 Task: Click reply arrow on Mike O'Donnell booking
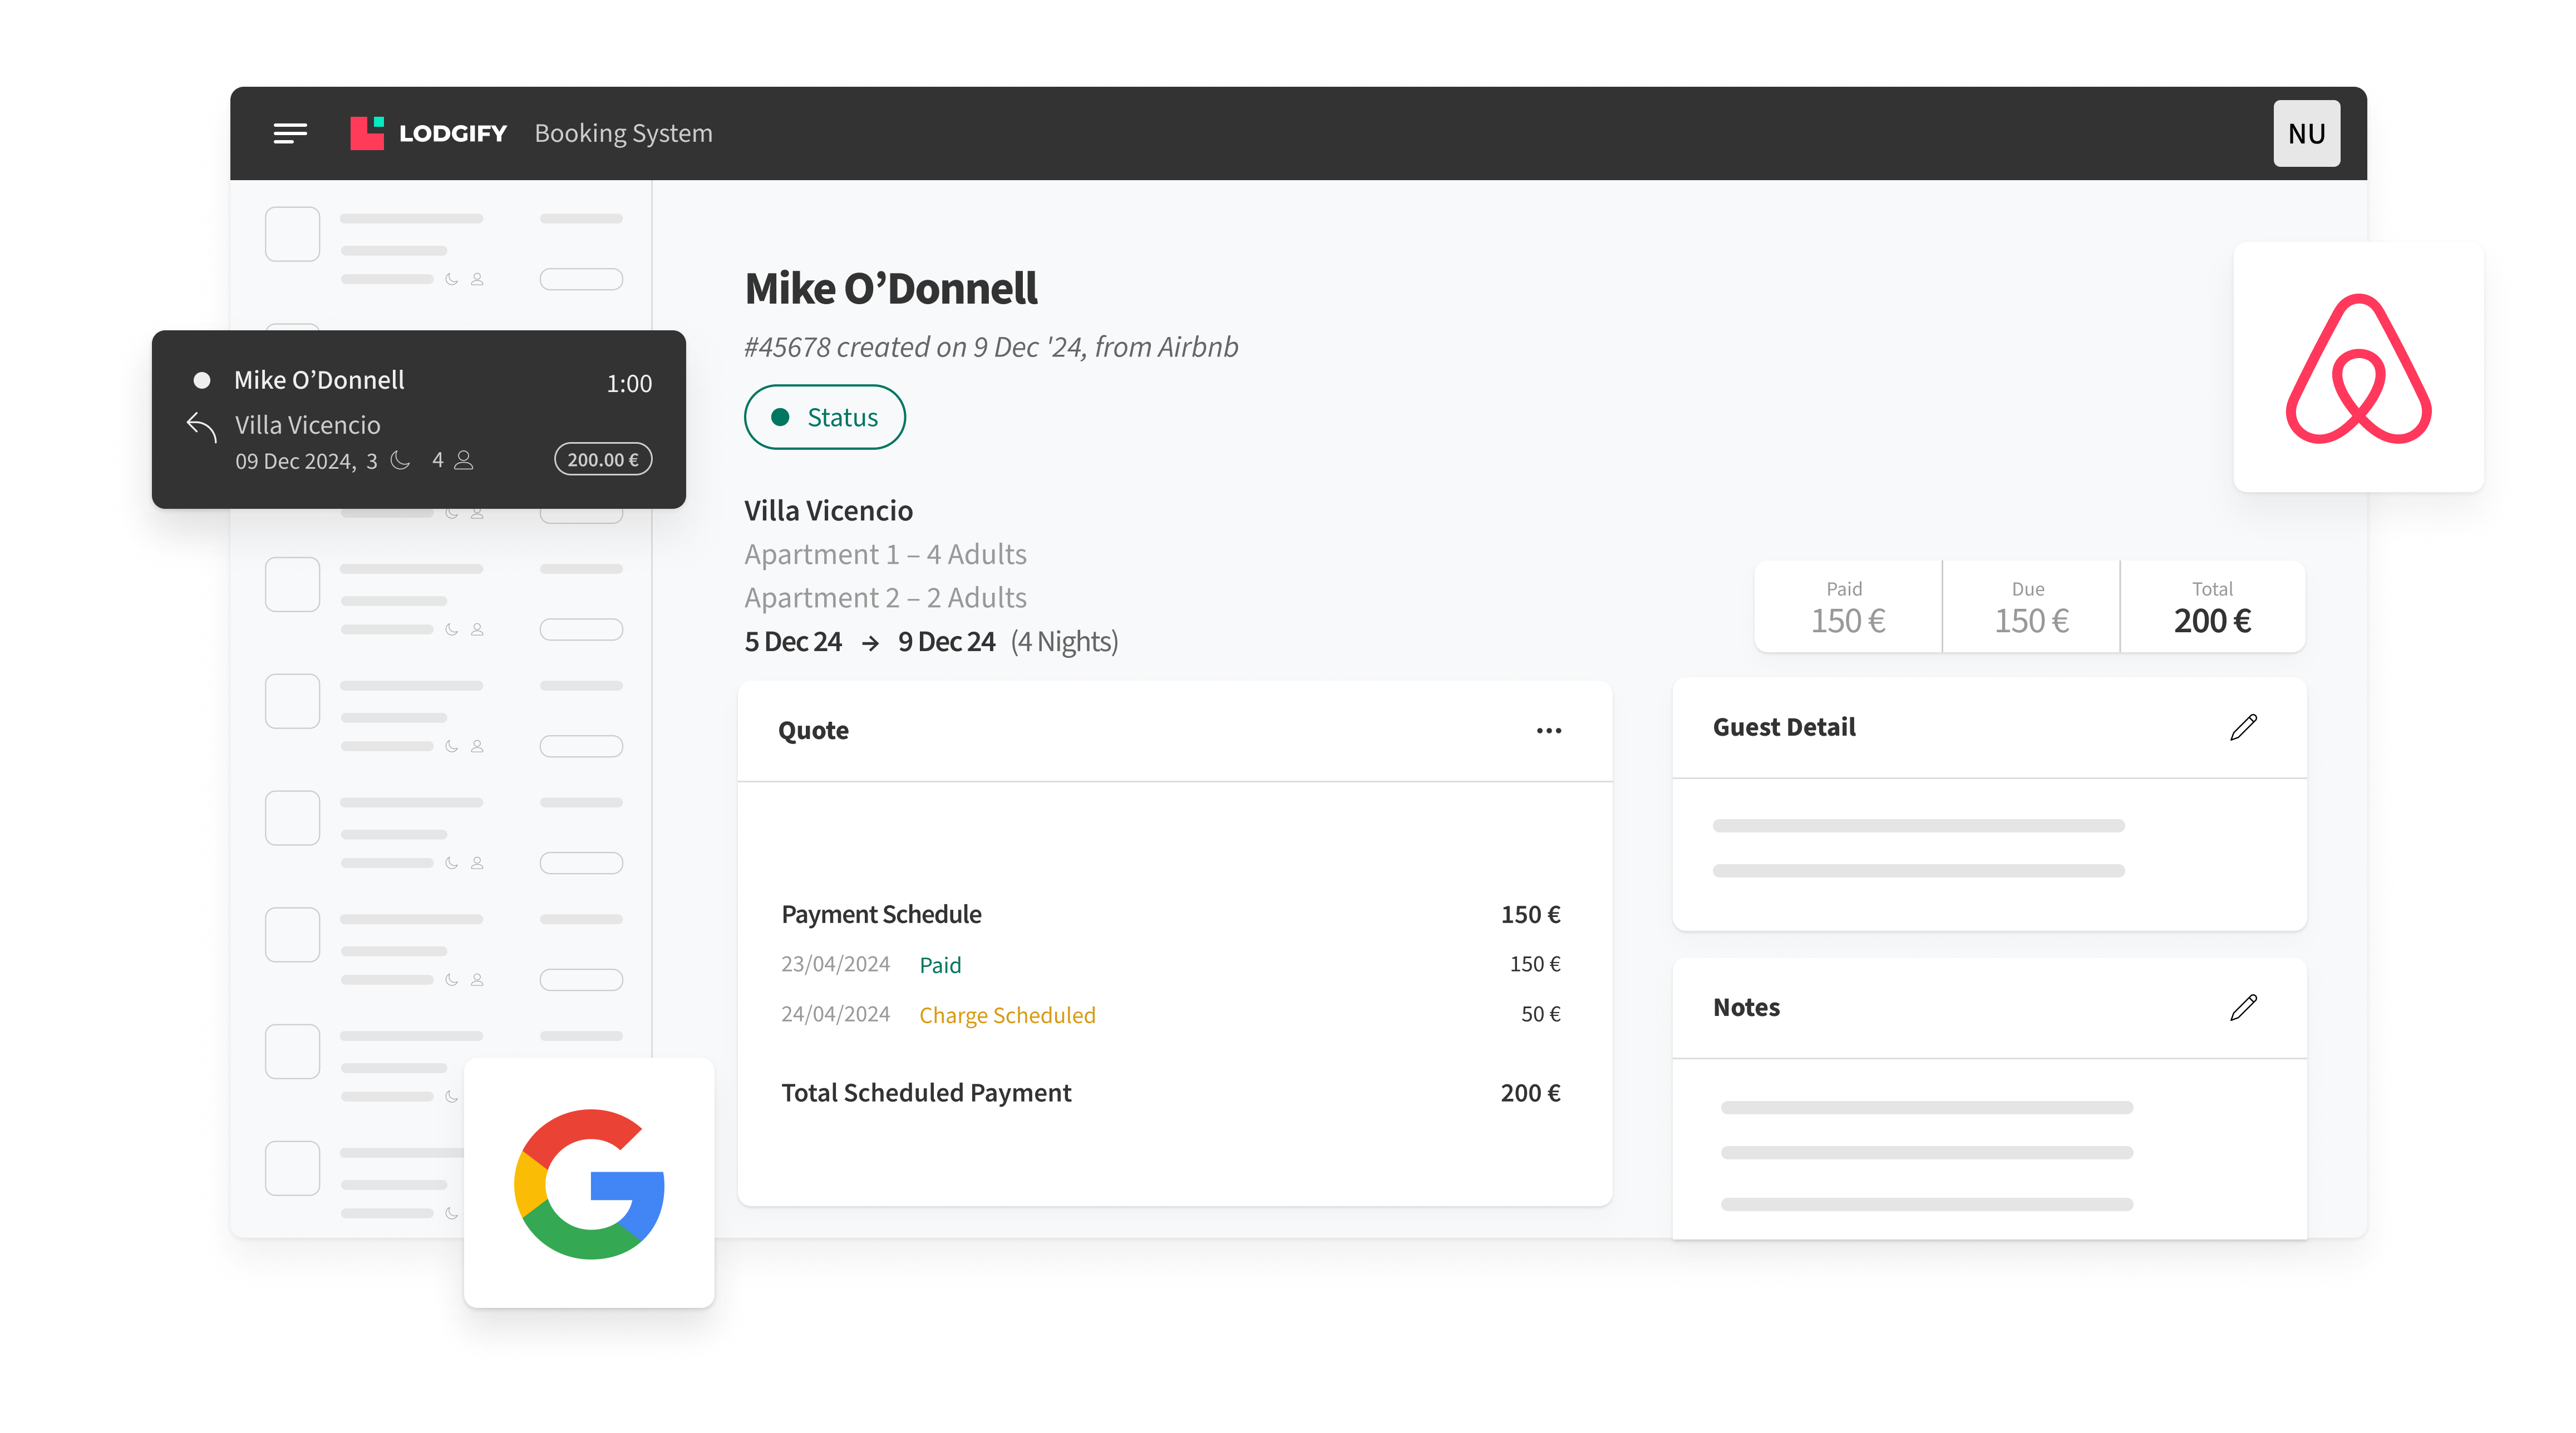201,427
